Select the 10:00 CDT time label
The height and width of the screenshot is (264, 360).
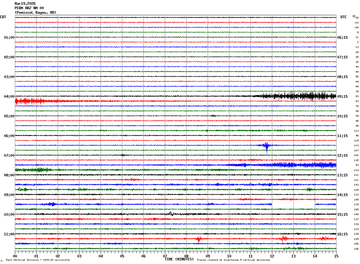point(9,215)
